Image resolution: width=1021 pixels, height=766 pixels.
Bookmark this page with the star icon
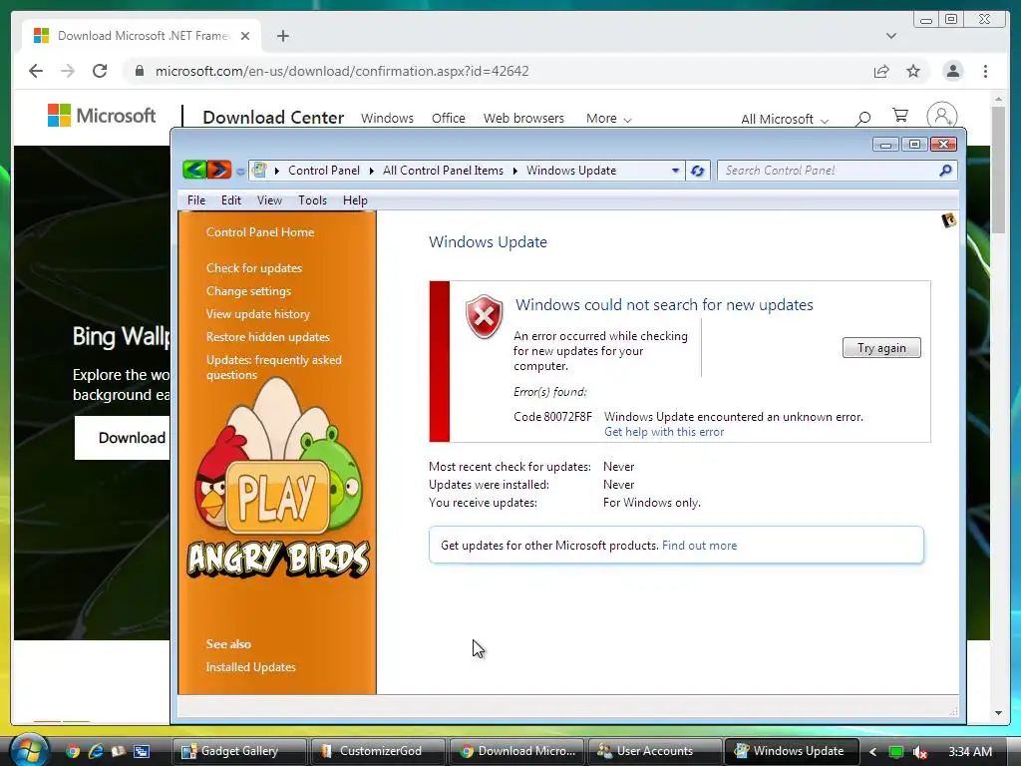coord(913,71)
